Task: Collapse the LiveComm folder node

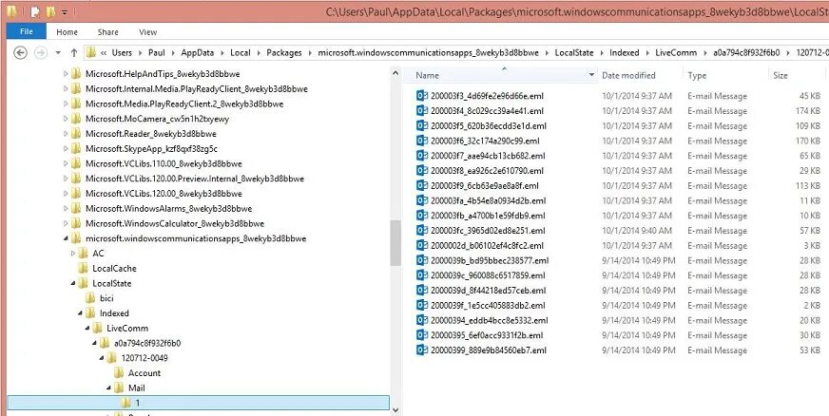Action: coord(87,329)
